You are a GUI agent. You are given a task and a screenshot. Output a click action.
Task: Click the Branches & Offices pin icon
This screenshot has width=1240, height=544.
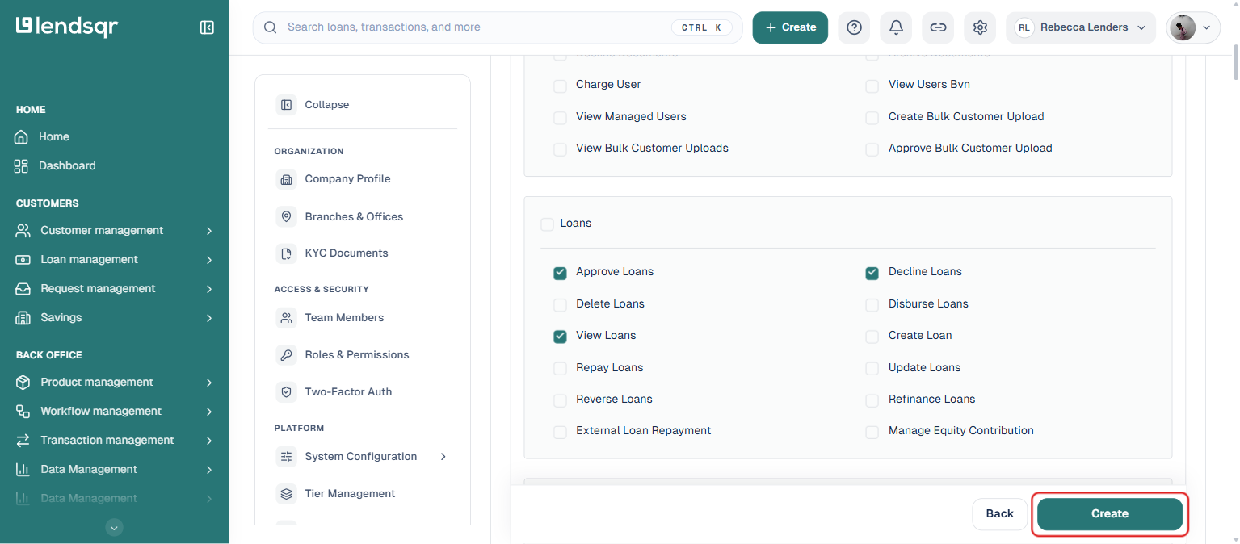[x=286, y=216]
